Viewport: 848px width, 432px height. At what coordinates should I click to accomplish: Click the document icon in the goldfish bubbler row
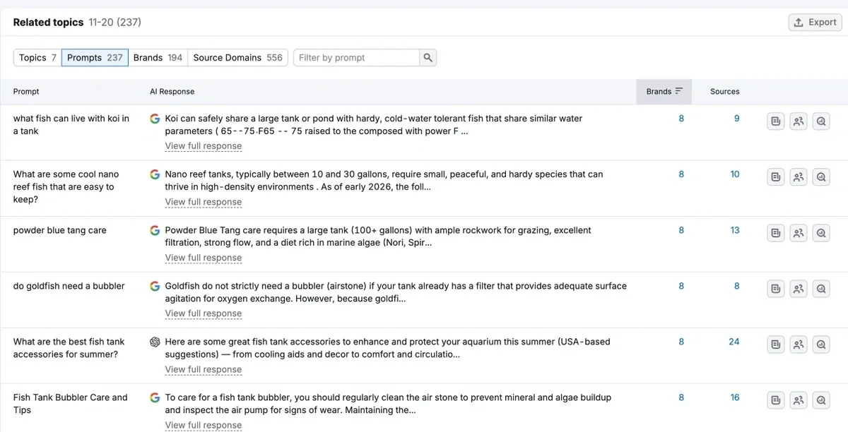(x=776, y=289)
